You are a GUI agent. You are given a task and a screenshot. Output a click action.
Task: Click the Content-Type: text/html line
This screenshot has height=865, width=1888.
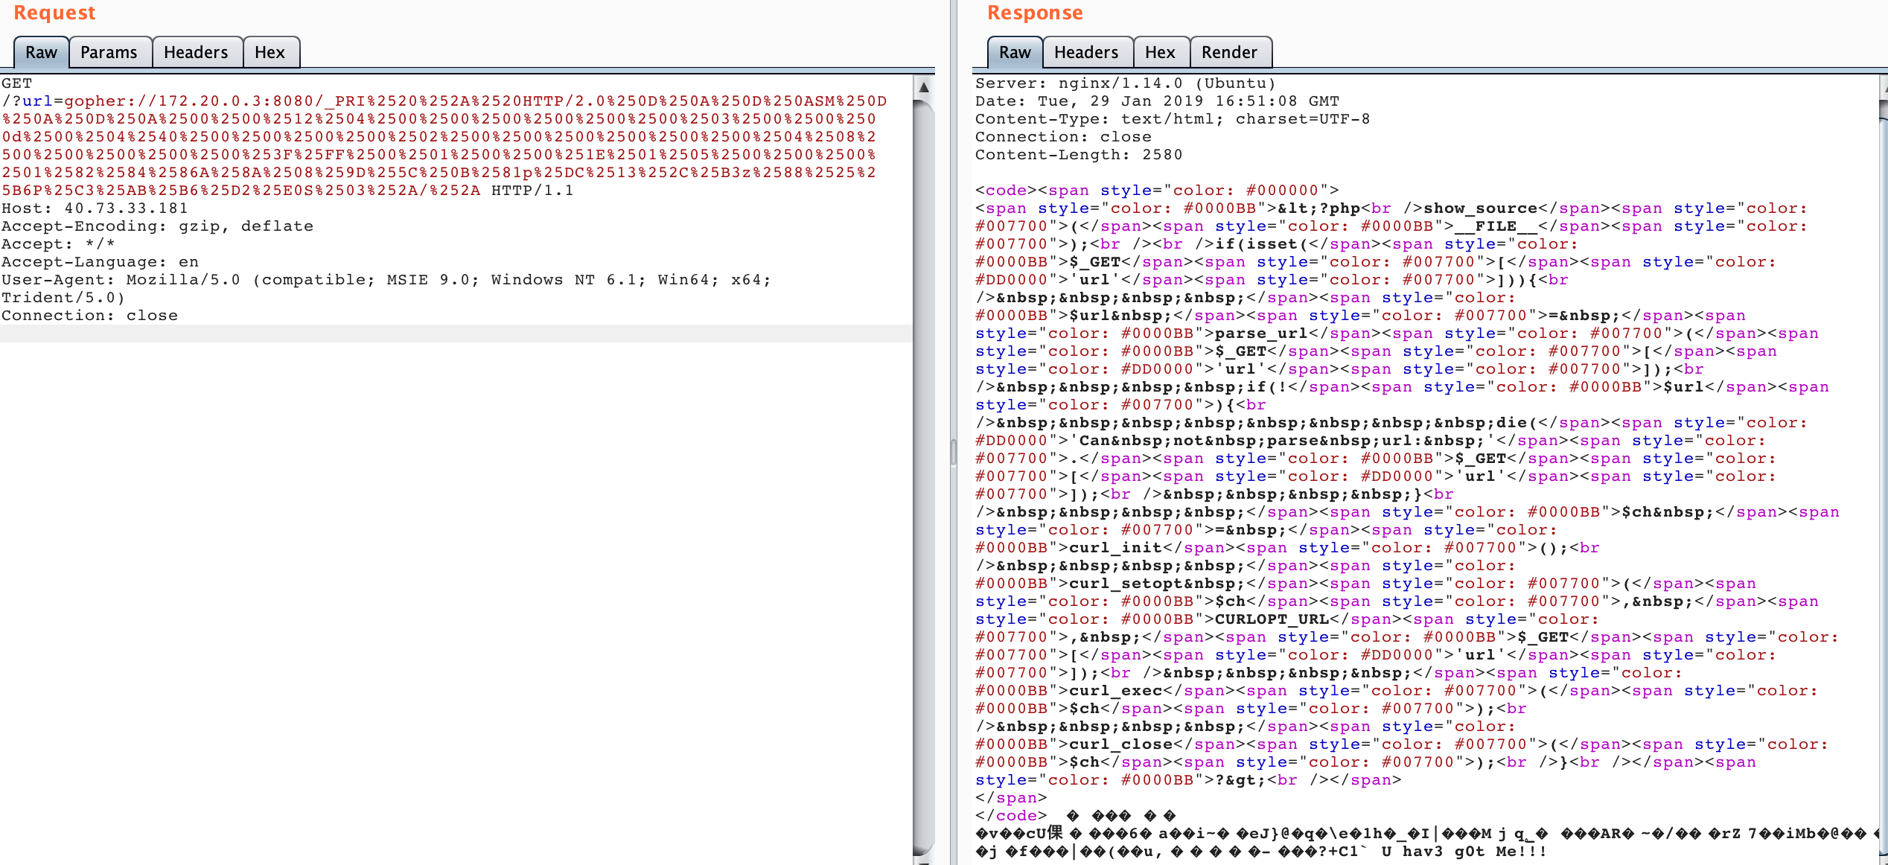pyautogui.click(x=1173, y=119)
